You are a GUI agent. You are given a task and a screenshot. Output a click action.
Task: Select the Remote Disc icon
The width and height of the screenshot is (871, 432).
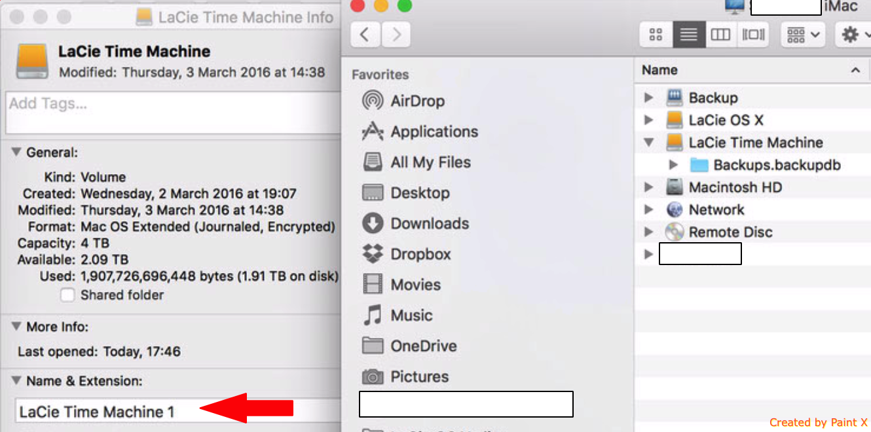click(675, 232)
